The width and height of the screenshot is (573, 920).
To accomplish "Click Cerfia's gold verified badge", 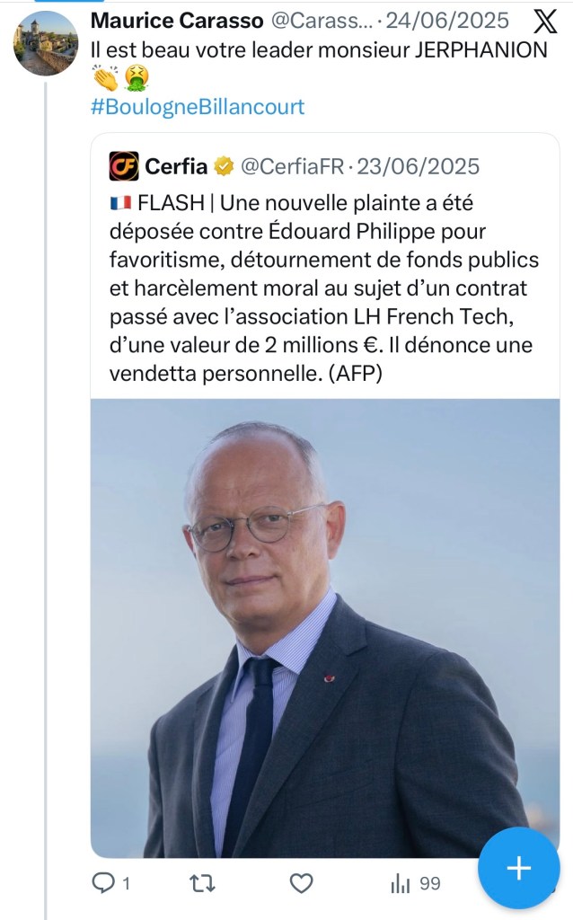I will pos(224,166).
